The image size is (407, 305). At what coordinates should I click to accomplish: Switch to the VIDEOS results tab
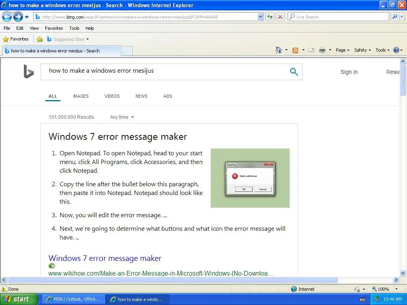pos(112,96)
